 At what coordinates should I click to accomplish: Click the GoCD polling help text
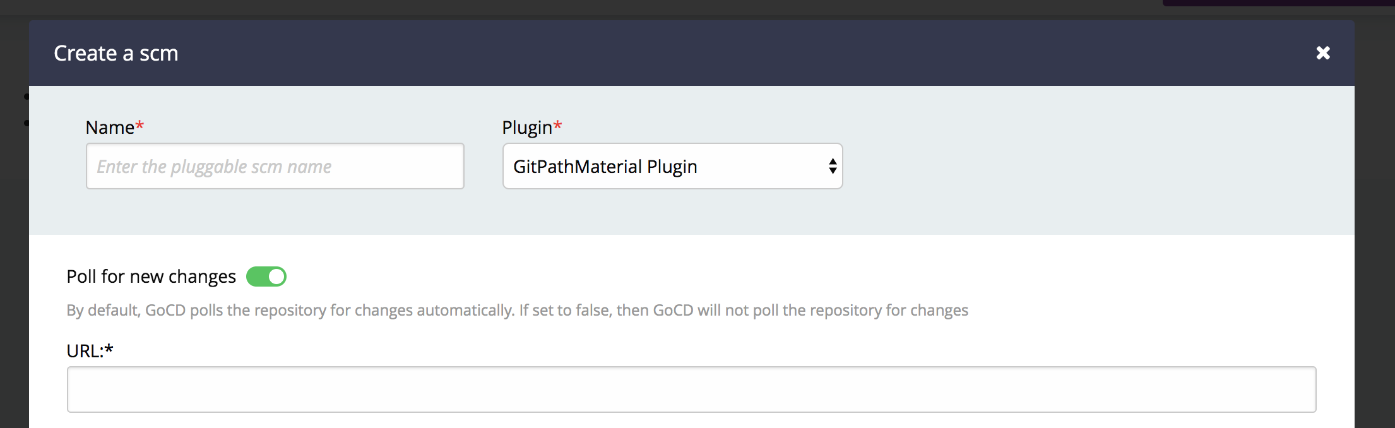click(517, 311)
